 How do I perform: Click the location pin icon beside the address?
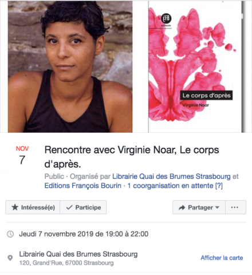coord(10,258)
